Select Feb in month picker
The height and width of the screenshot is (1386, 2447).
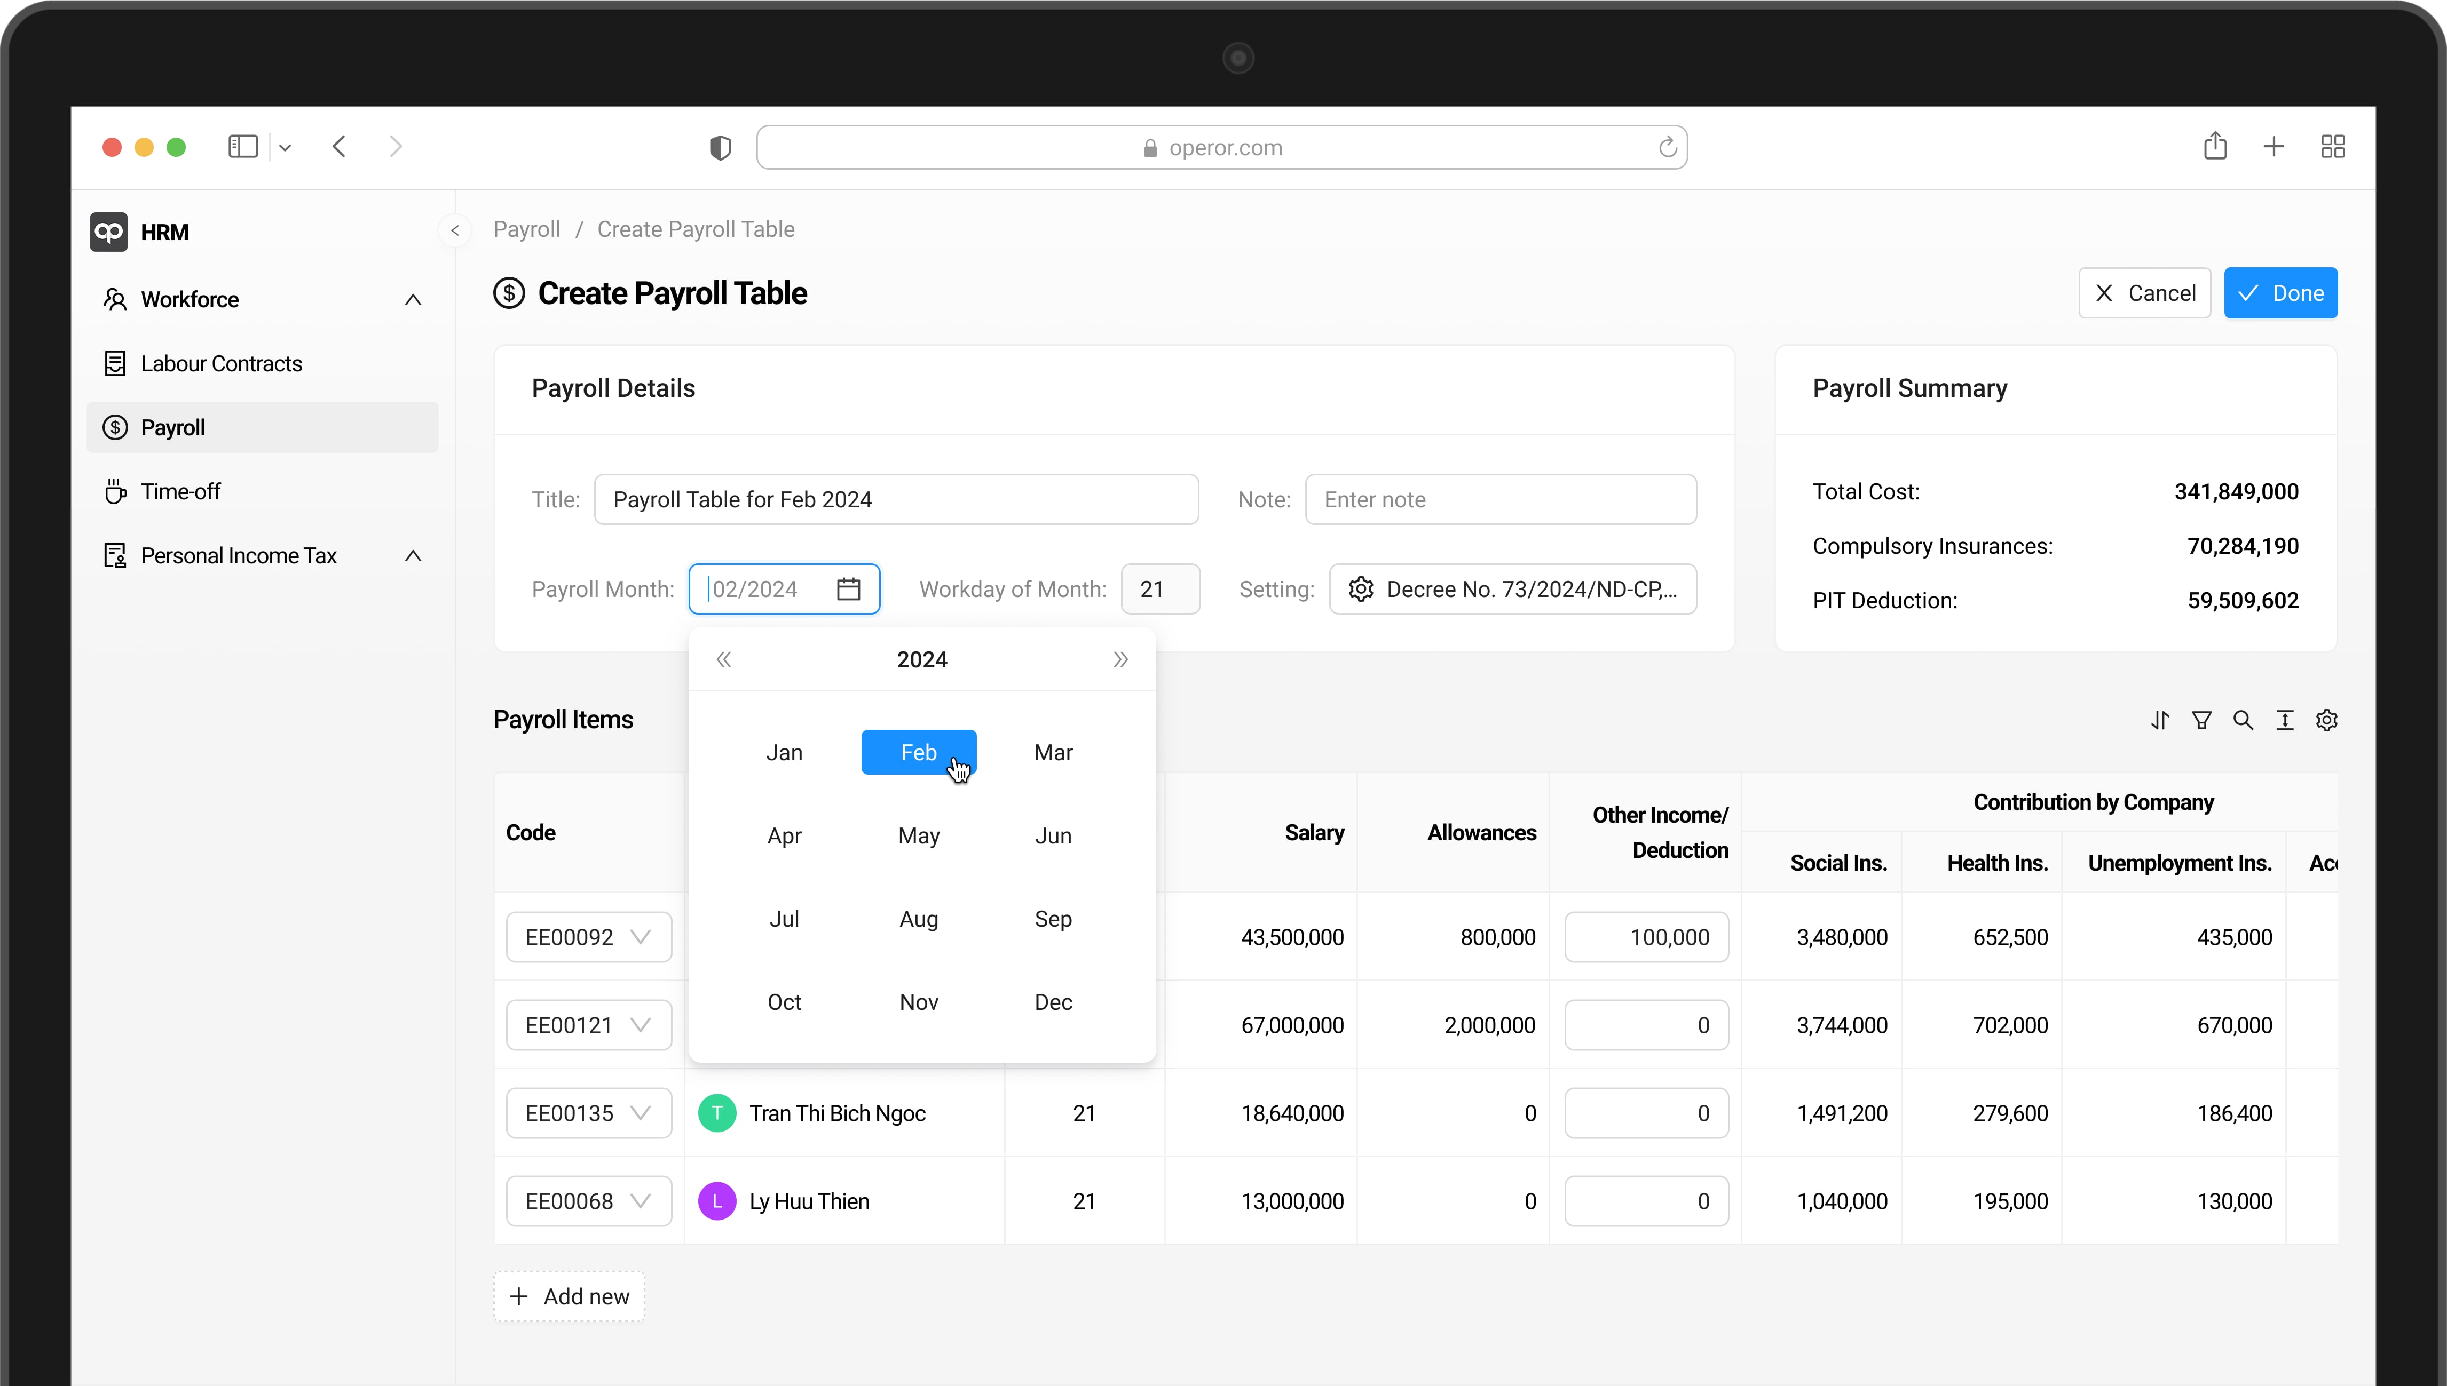click(x=918, y=753)
